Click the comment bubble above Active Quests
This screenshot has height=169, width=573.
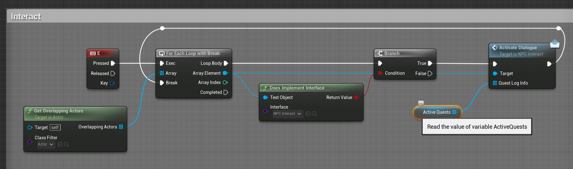click(x=421, y=103)
